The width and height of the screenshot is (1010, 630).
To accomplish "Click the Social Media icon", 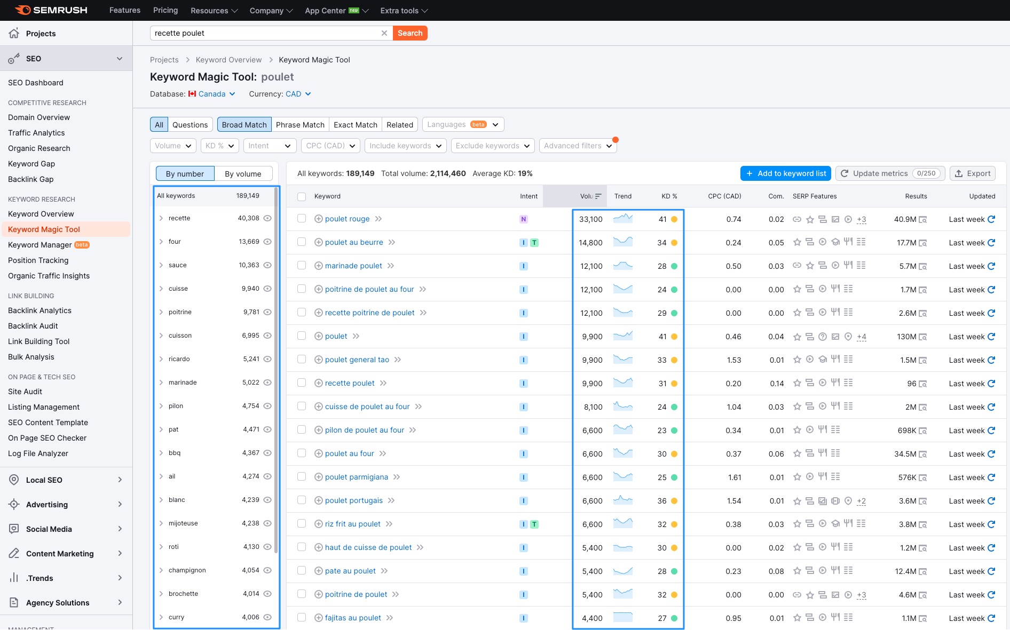I will [x=14, y=529].
